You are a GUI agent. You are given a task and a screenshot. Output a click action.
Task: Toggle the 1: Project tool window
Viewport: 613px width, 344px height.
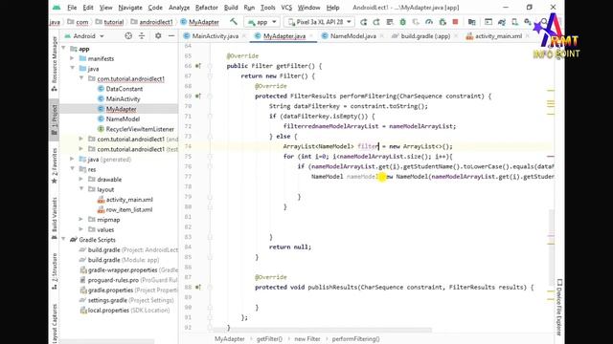click(55, 120)
